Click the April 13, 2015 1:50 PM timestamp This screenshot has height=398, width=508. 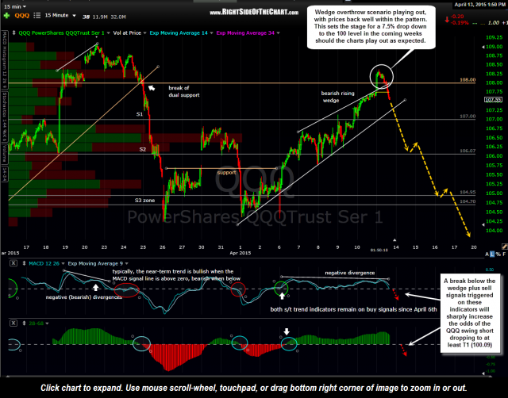click(481, 5)
